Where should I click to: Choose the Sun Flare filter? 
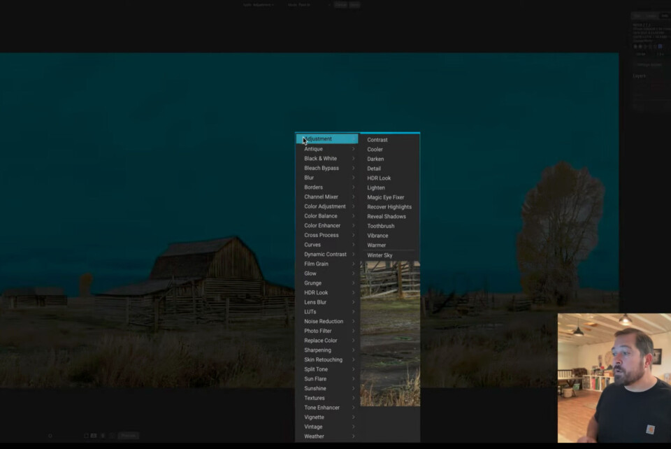[315, 379]
